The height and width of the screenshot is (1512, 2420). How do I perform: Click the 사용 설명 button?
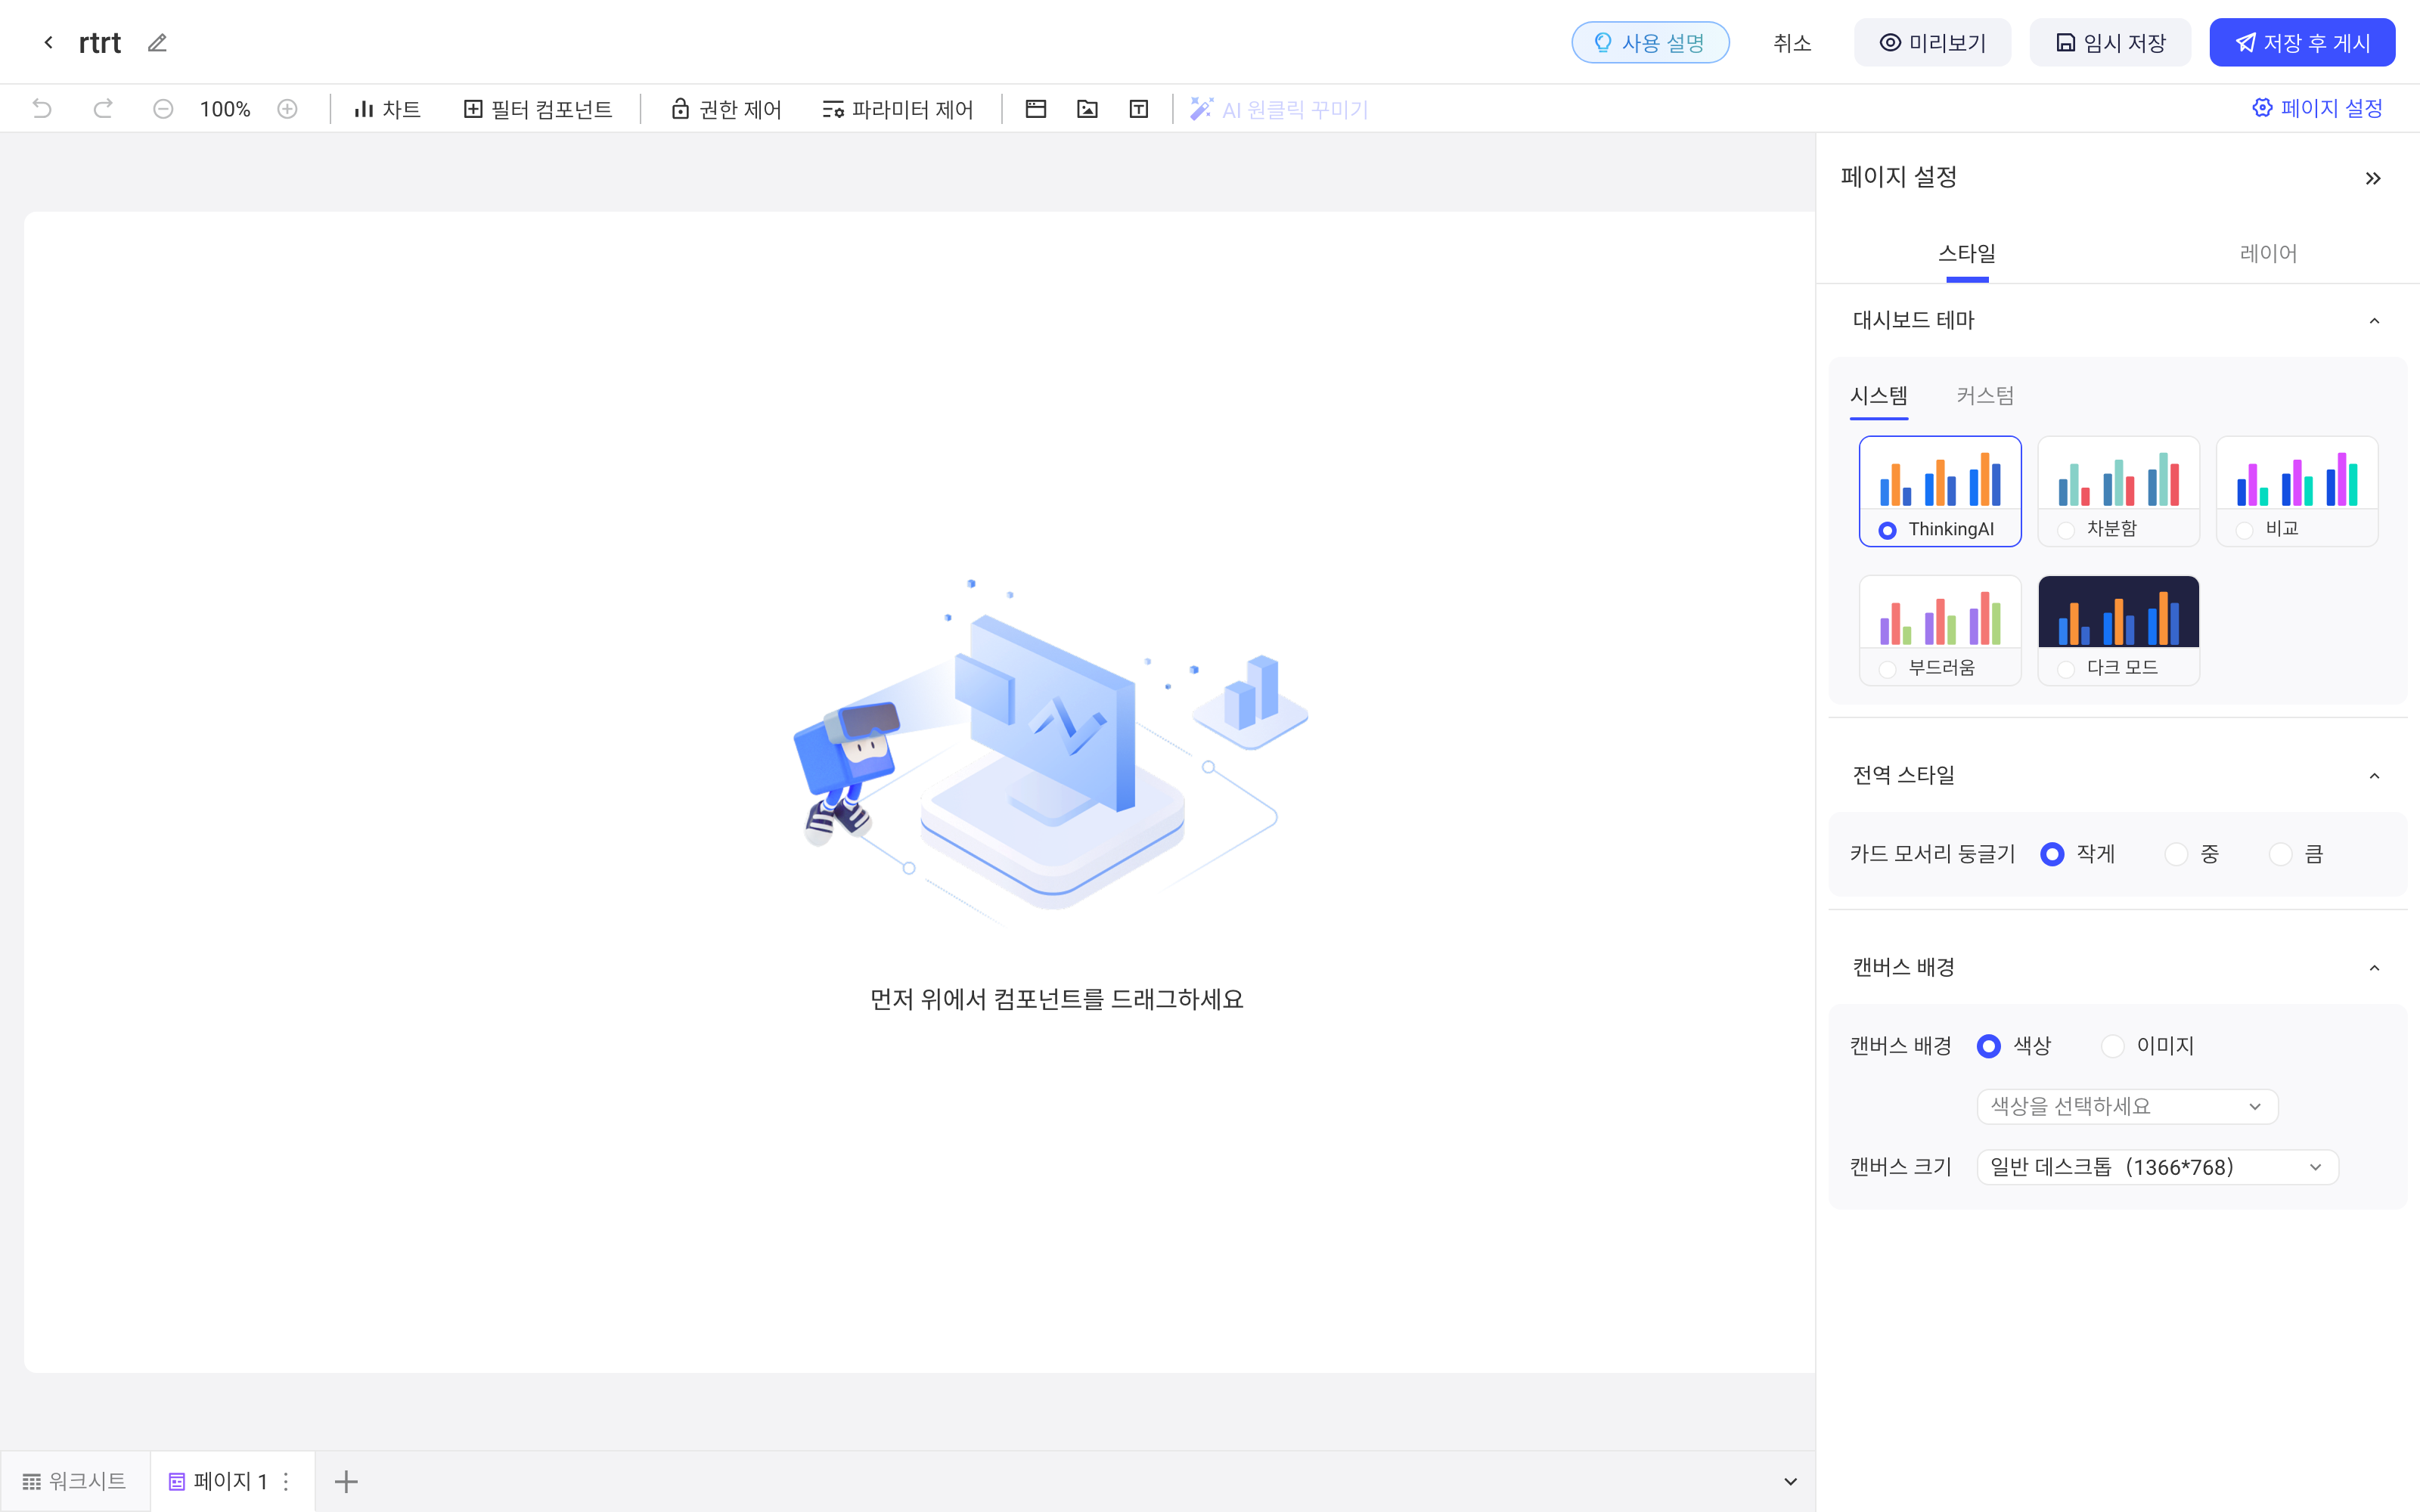(x=1650, y=43)
